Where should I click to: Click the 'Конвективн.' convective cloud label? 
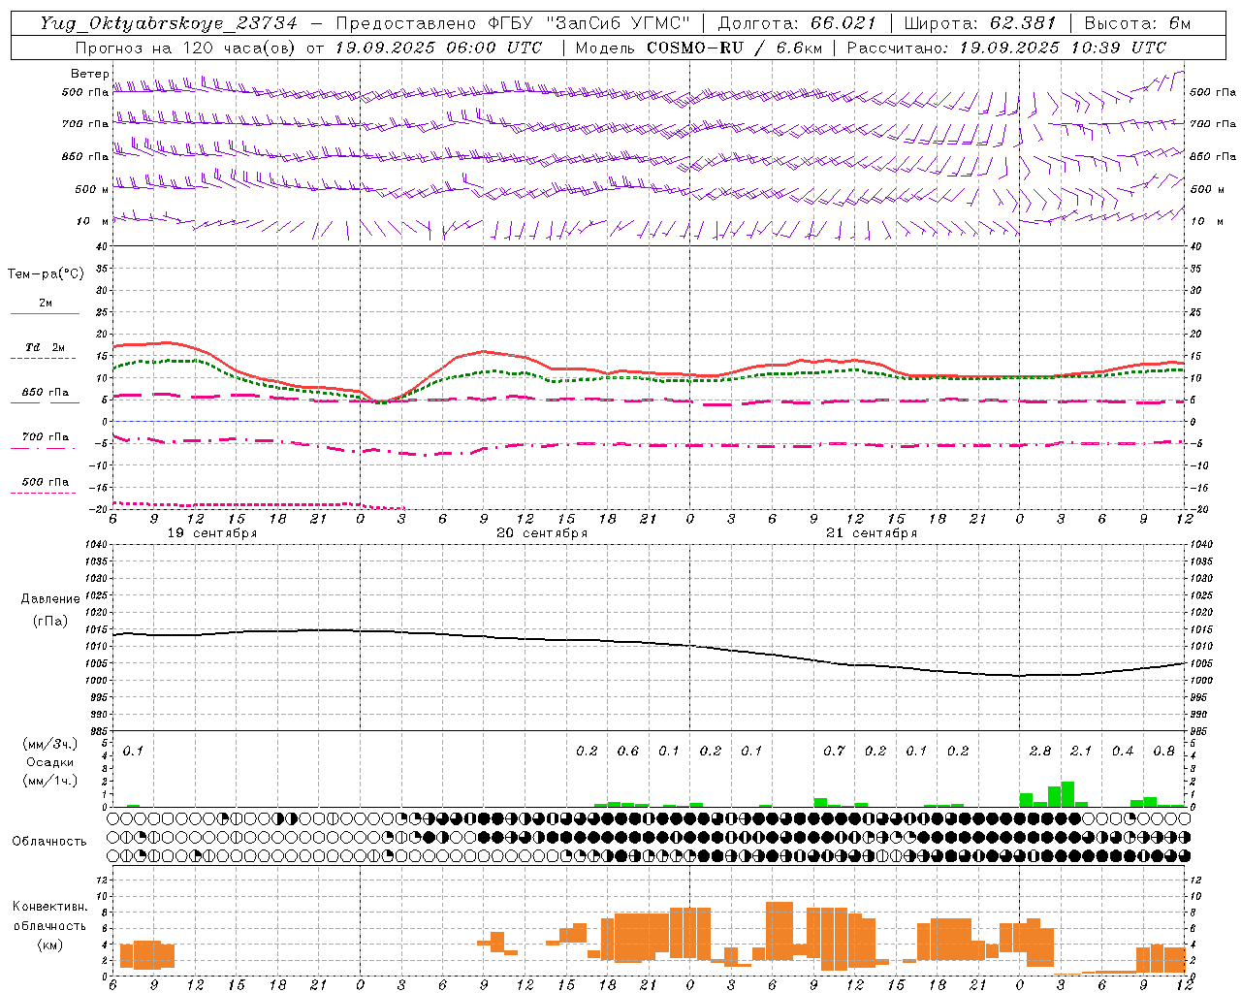pyautogui.click(x=50, y=907)
